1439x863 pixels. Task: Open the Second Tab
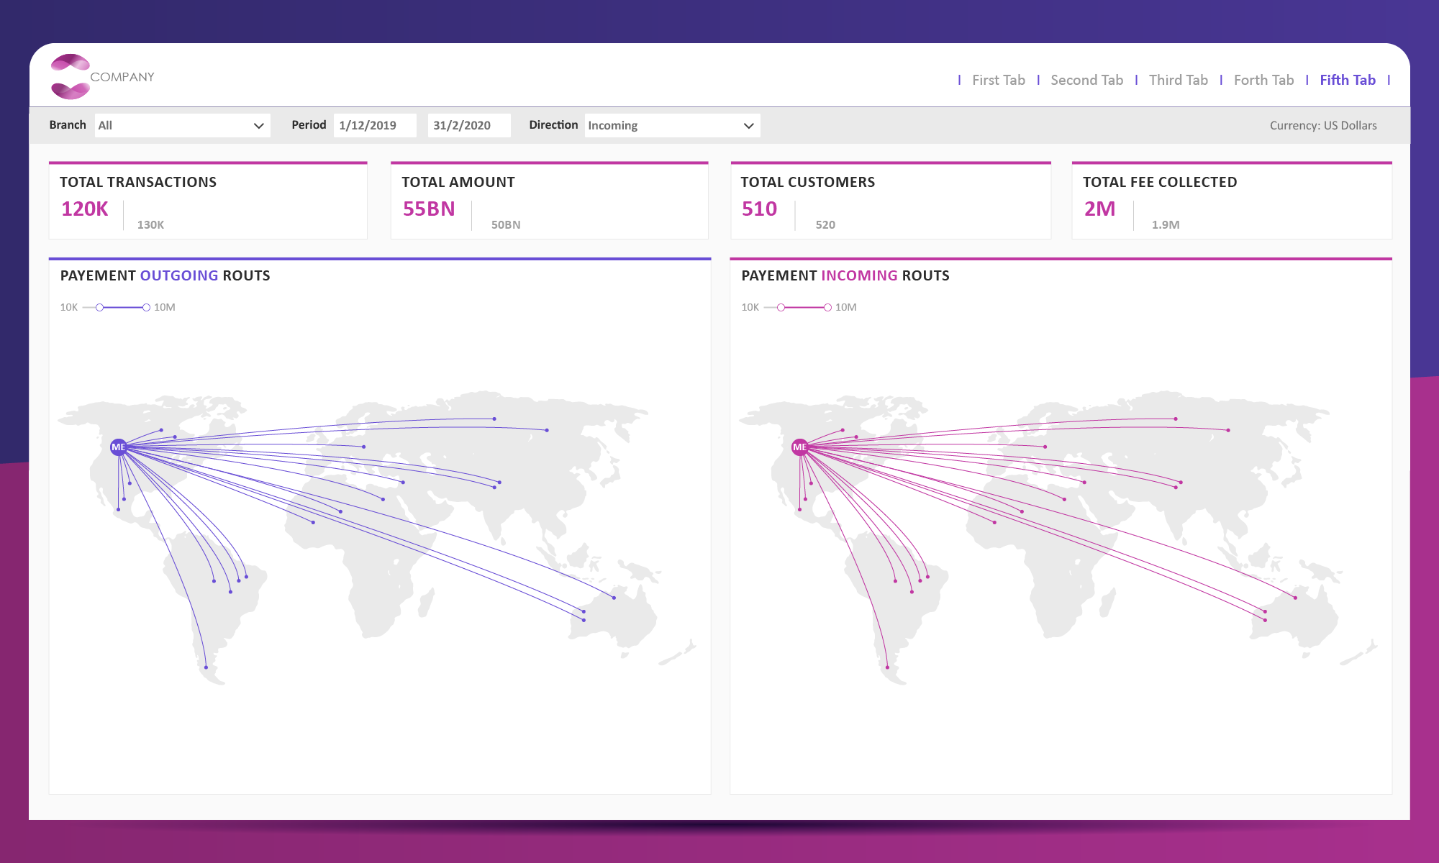coord(1086,80)
